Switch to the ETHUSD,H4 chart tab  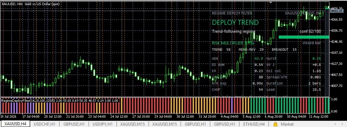tap(254, 124)
